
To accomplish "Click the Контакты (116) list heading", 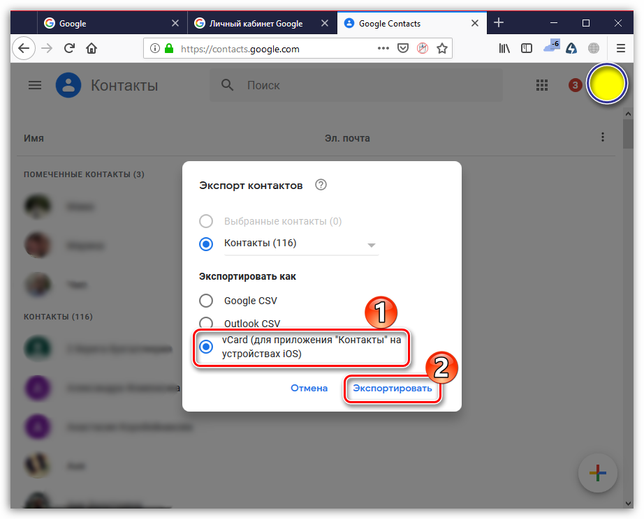I will [58, 317].
